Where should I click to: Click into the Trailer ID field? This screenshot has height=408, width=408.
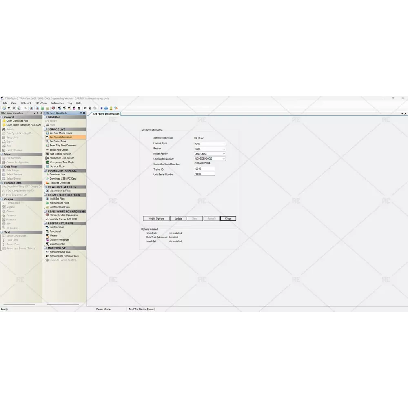point(204,169)
